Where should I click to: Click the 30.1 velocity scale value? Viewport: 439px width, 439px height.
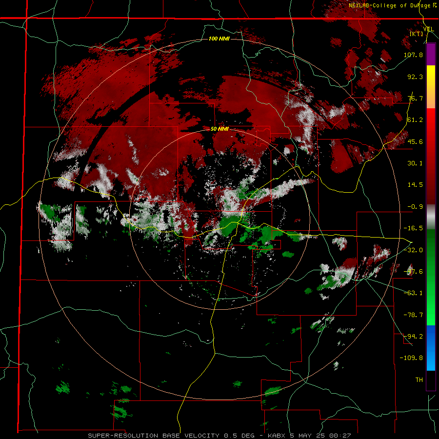click(415, 163)
